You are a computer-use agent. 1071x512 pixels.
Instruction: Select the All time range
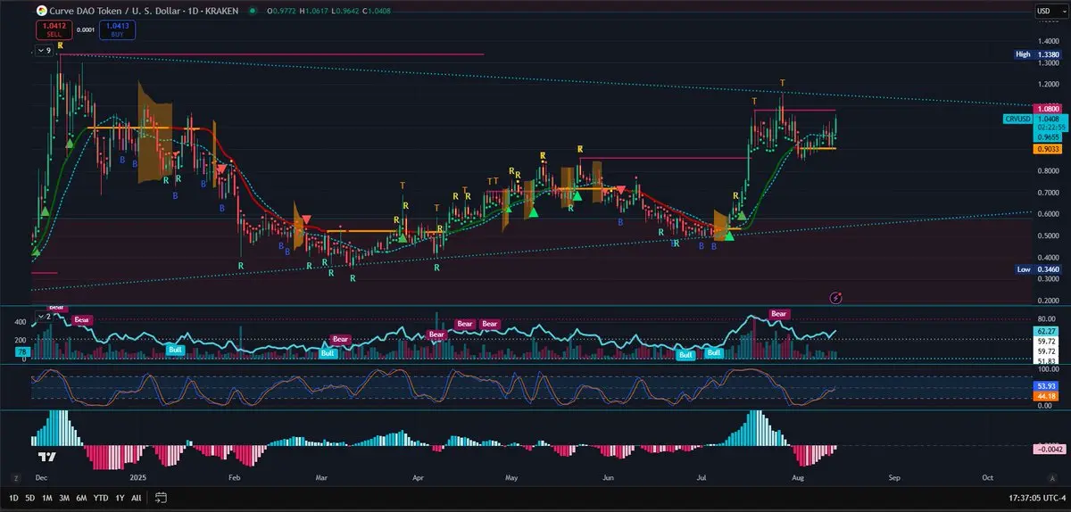point(136,499)
